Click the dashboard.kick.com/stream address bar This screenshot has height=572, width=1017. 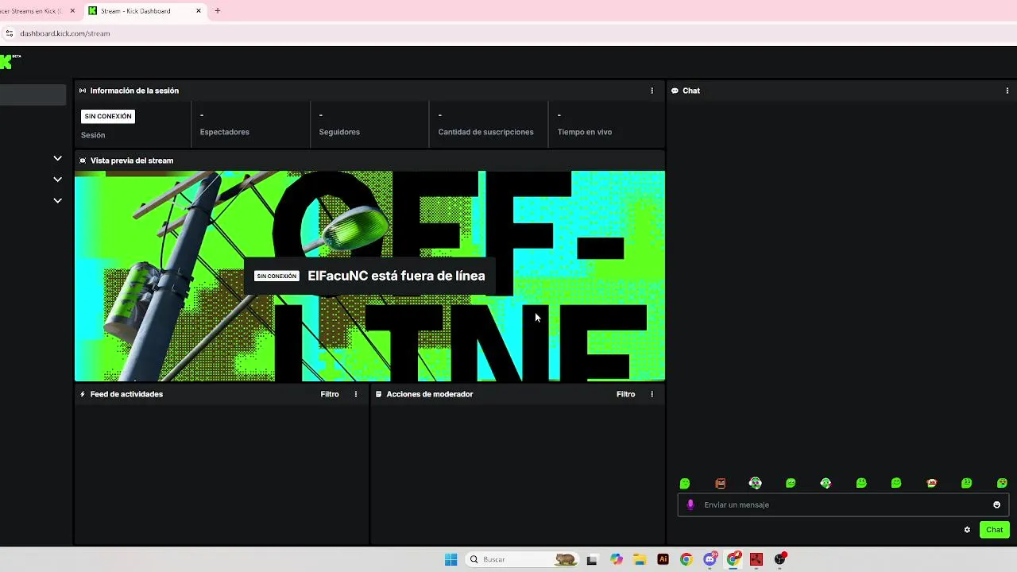pos(508,33)
